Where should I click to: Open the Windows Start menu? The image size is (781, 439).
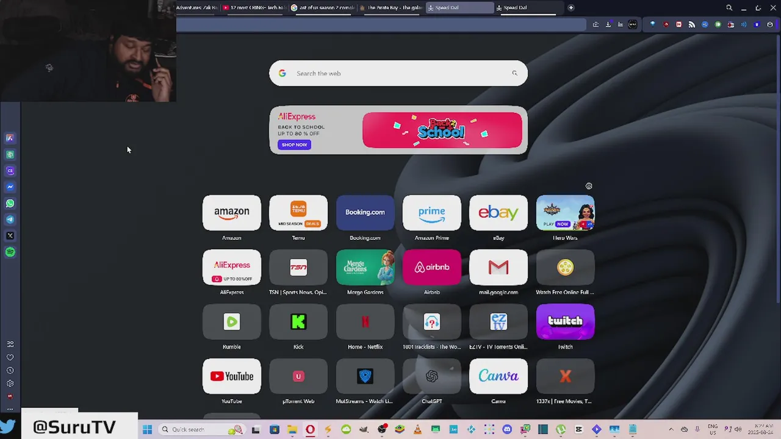coord(147,429)
